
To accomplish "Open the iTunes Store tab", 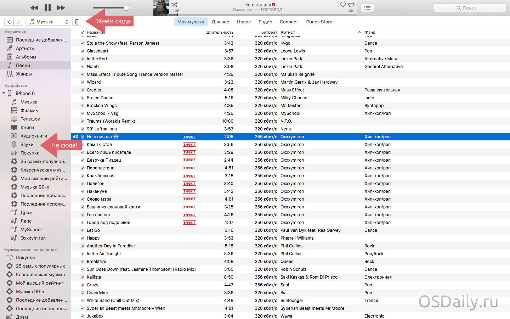I will tap(319, 22).
